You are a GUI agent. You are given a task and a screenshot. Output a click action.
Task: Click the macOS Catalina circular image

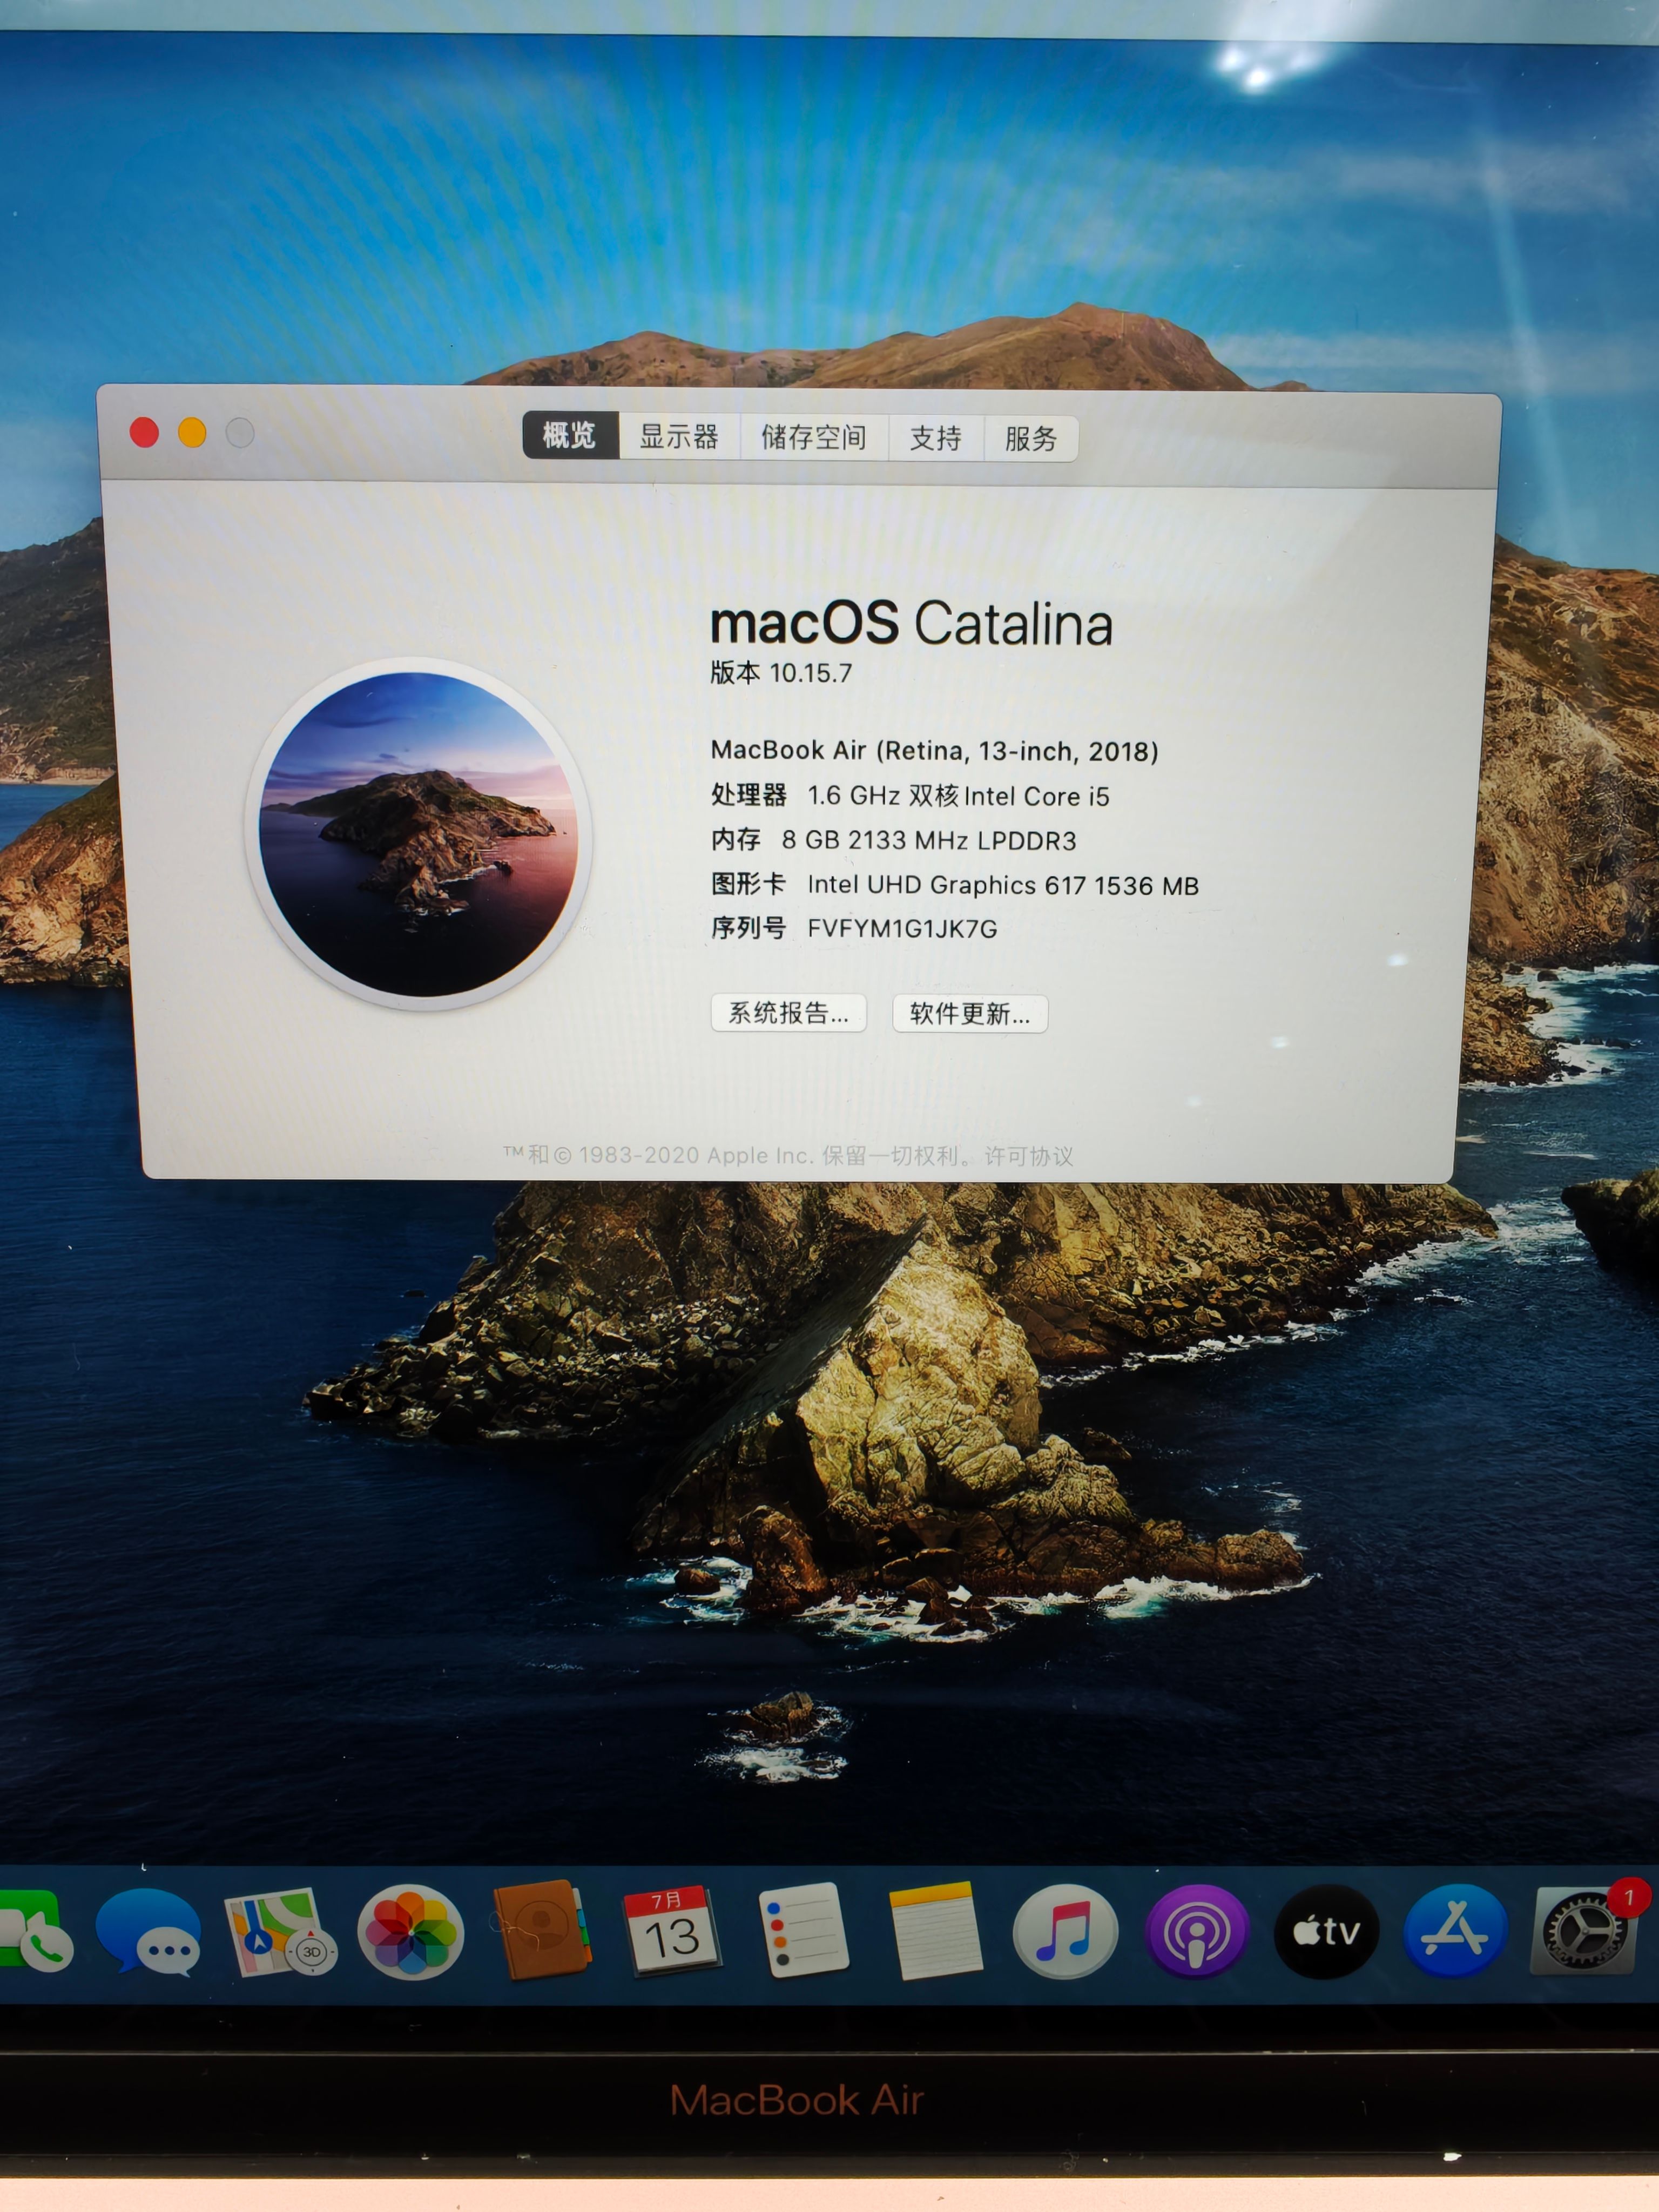point(419,834)
